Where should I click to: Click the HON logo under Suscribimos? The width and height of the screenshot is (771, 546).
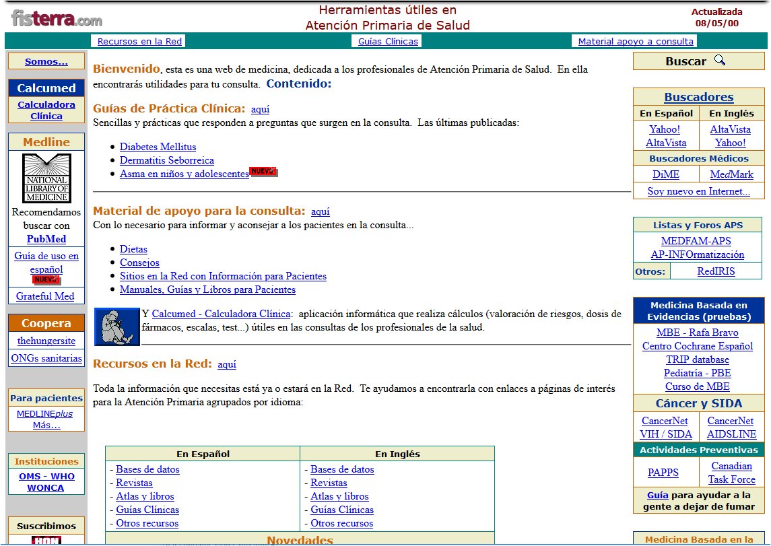click(x=46, y=540)
